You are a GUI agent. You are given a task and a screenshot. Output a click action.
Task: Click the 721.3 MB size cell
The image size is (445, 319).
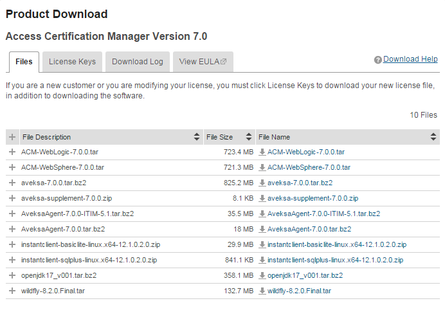tap(239, 167)
